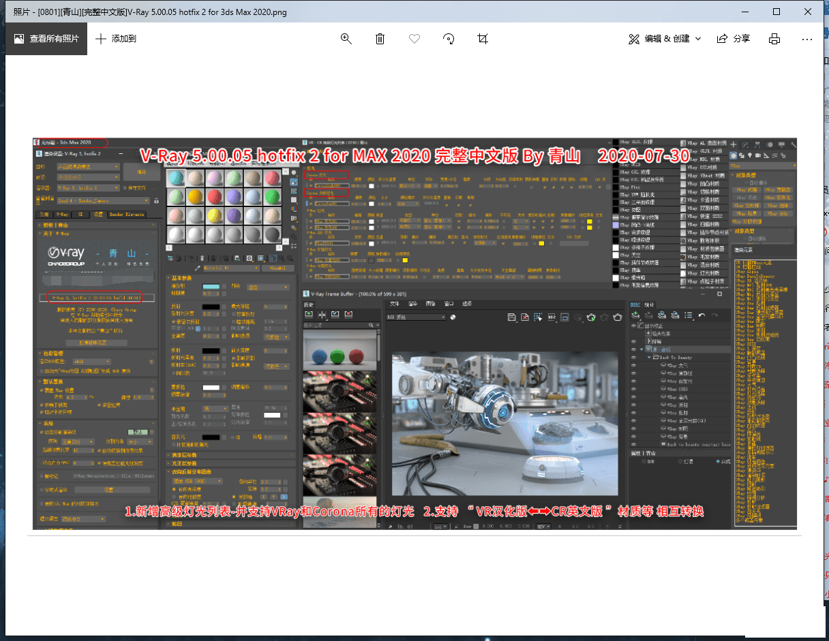
Task: Click the 分享 share button
Action: pyautogui.click(x=734, y=39)
